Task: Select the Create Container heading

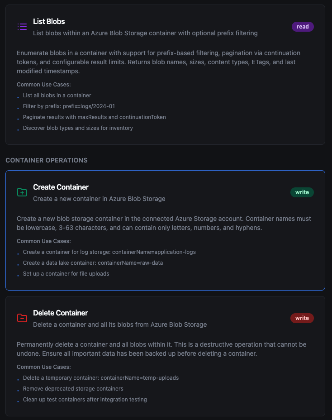Action: pyautogui.click(x=61, y=187)
